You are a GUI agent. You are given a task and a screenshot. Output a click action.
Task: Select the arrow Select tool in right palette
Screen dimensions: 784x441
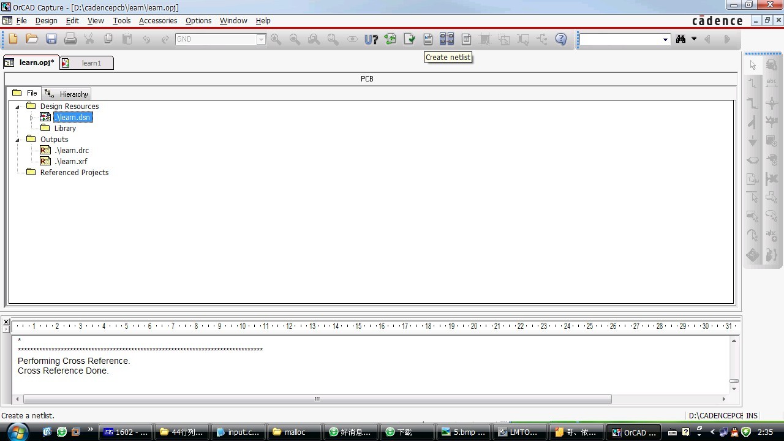click(x=753, y=66)
